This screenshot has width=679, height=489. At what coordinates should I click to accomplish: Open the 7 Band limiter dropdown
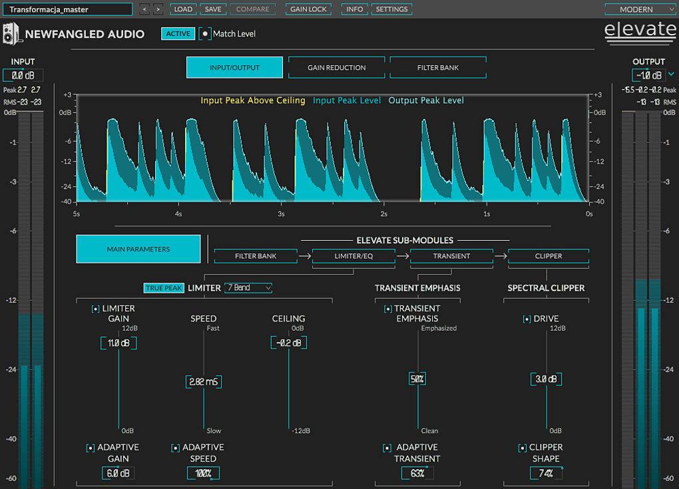[x=248, y=288]
